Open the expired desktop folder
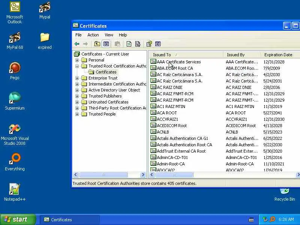The height and width of the screenshot is (225, 300). 45,41
